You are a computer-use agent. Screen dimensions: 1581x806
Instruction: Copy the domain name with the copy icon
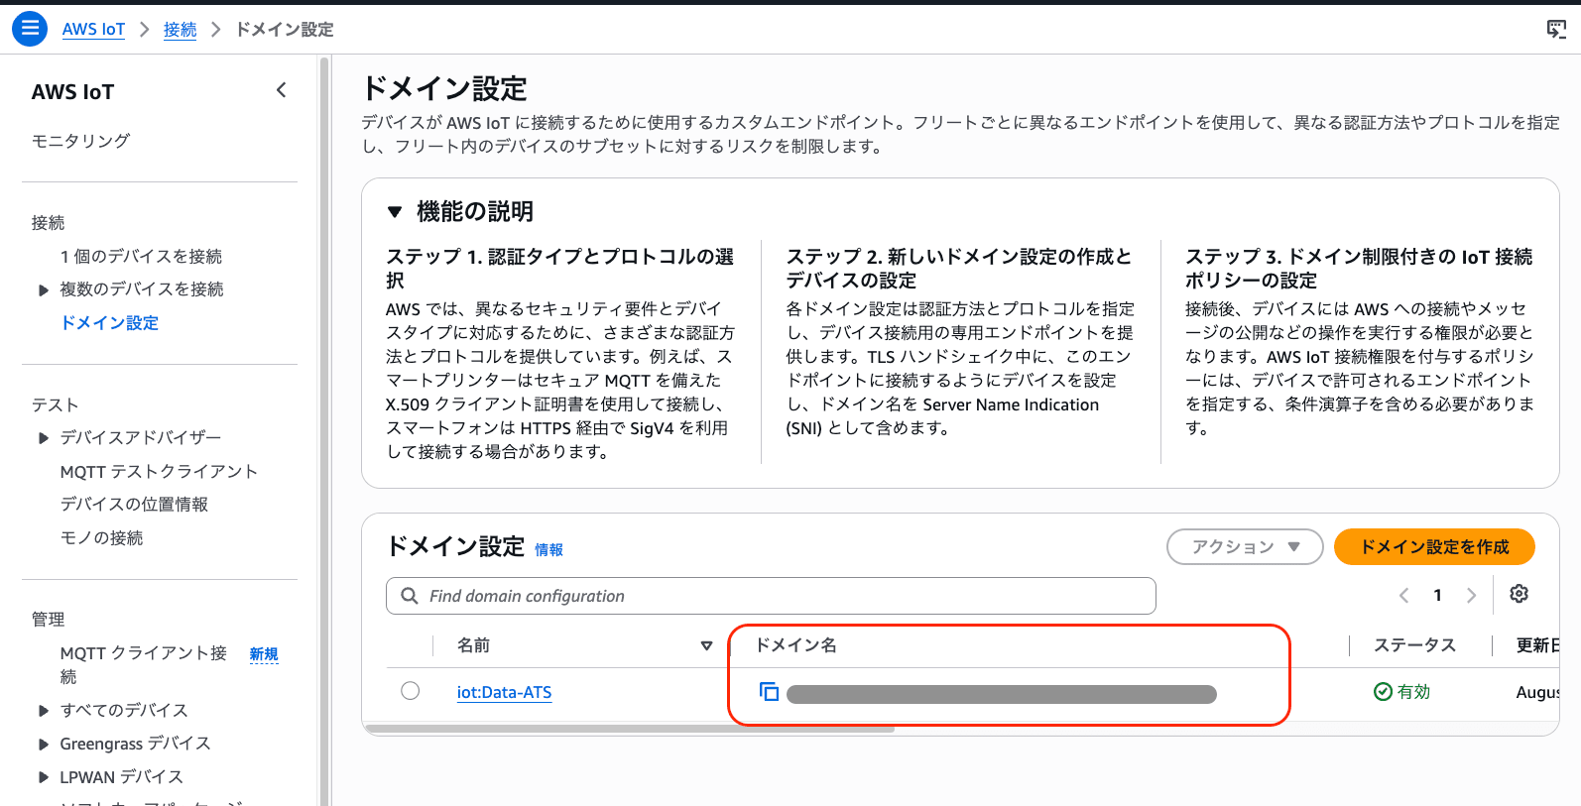click(x=769, y=692)
